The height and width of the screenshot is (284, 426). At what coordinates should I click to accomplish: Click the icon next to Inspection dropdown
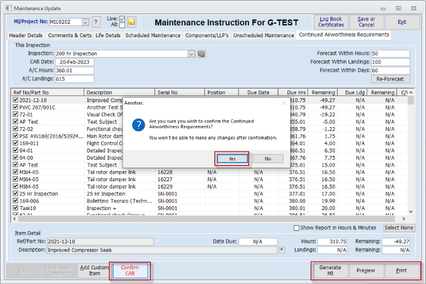click(201, 54)
